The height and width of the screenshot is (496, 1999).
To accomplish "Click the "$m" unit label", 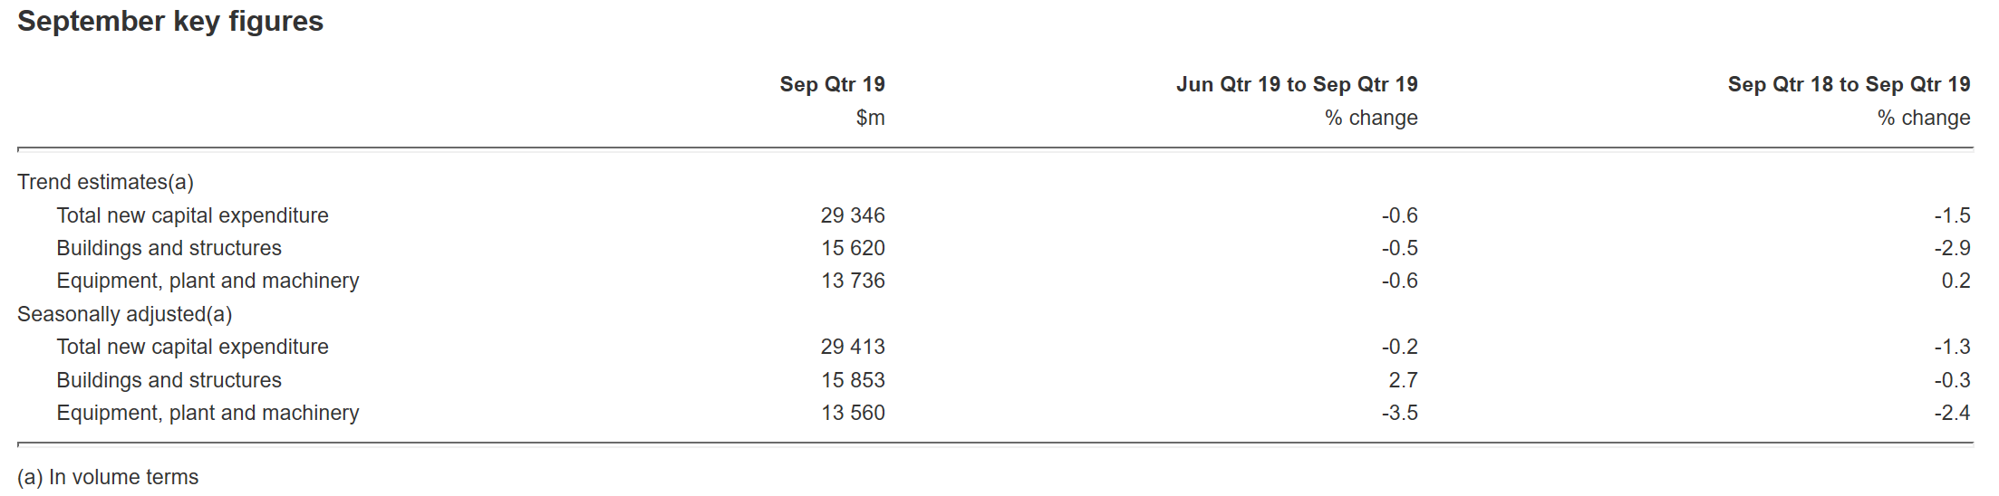I will point(870,118).
